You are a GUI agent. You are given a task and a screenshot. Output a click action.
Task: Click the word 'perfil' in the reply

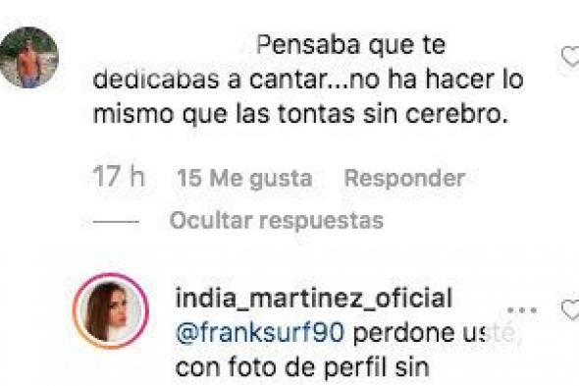tap(356, 367)
